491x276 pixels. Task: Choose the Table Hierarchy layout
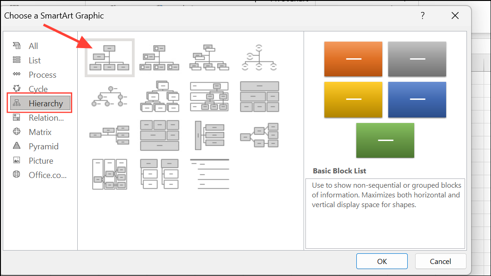click(259, 97)
